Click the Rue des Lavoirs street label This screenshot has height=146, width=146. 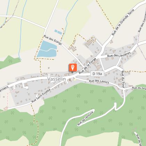pyautogui.click(x=99, y=81)
